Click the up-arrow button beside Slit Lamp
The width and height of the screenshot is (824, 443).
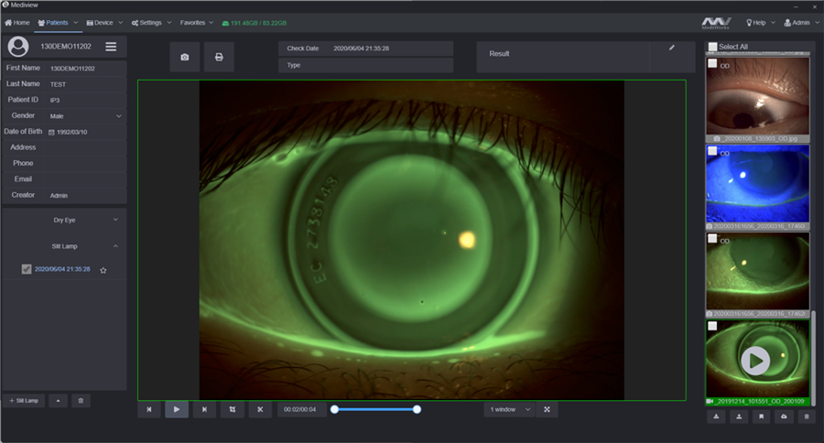[x=58, y=400]
